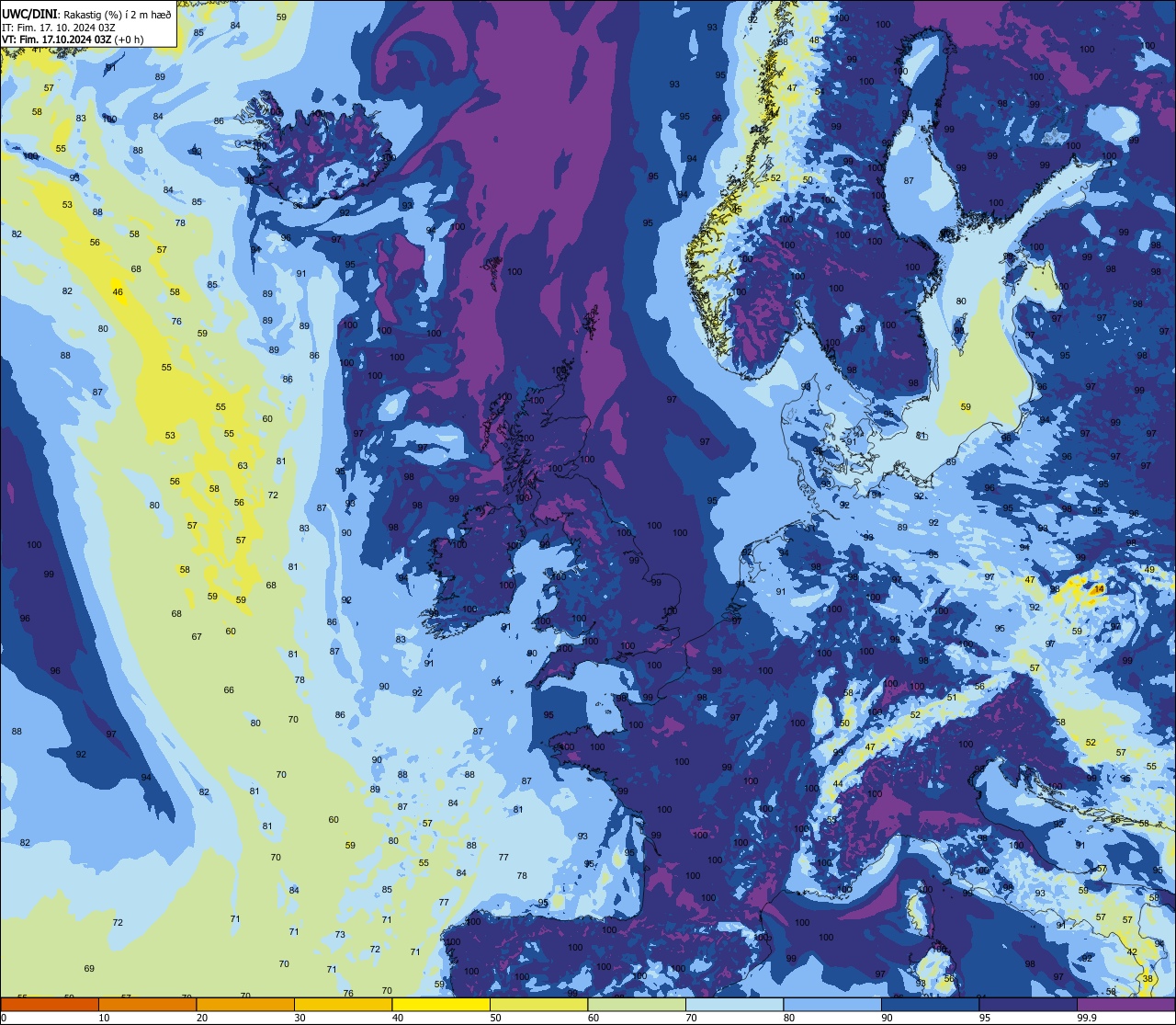Click the 10–20 orange legend swatch
The width and height of the screenshot is (1176, 1025).
tap(147, 1005)
